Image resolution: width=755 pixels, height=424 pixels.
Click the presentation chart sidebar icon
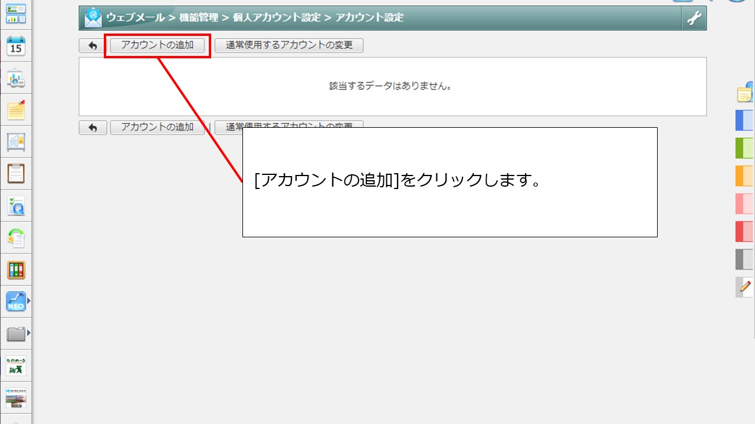pyautogui.click(x=16, y=78)
